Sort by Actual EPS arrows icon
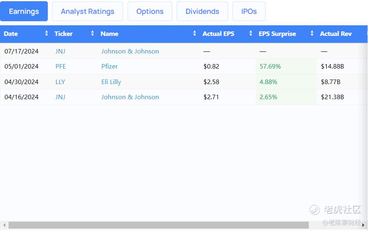 250,34
